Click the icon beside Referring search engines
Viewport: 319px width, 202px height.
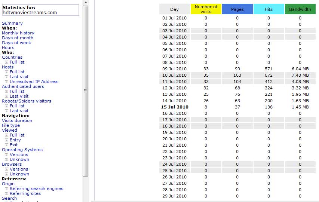coord(6,189)
